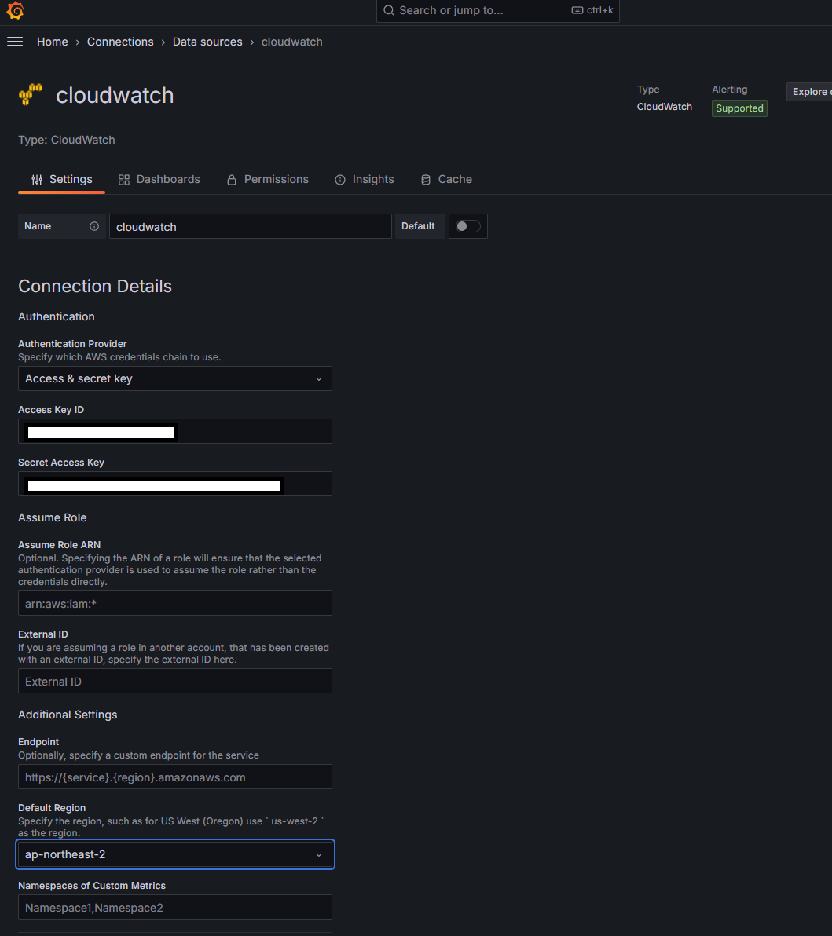Go to Connections breadcrumb

point(120,42)
